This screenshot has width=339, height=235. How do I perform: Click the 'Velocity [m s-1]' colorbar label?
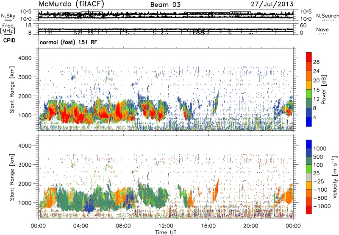pos(335,177)
